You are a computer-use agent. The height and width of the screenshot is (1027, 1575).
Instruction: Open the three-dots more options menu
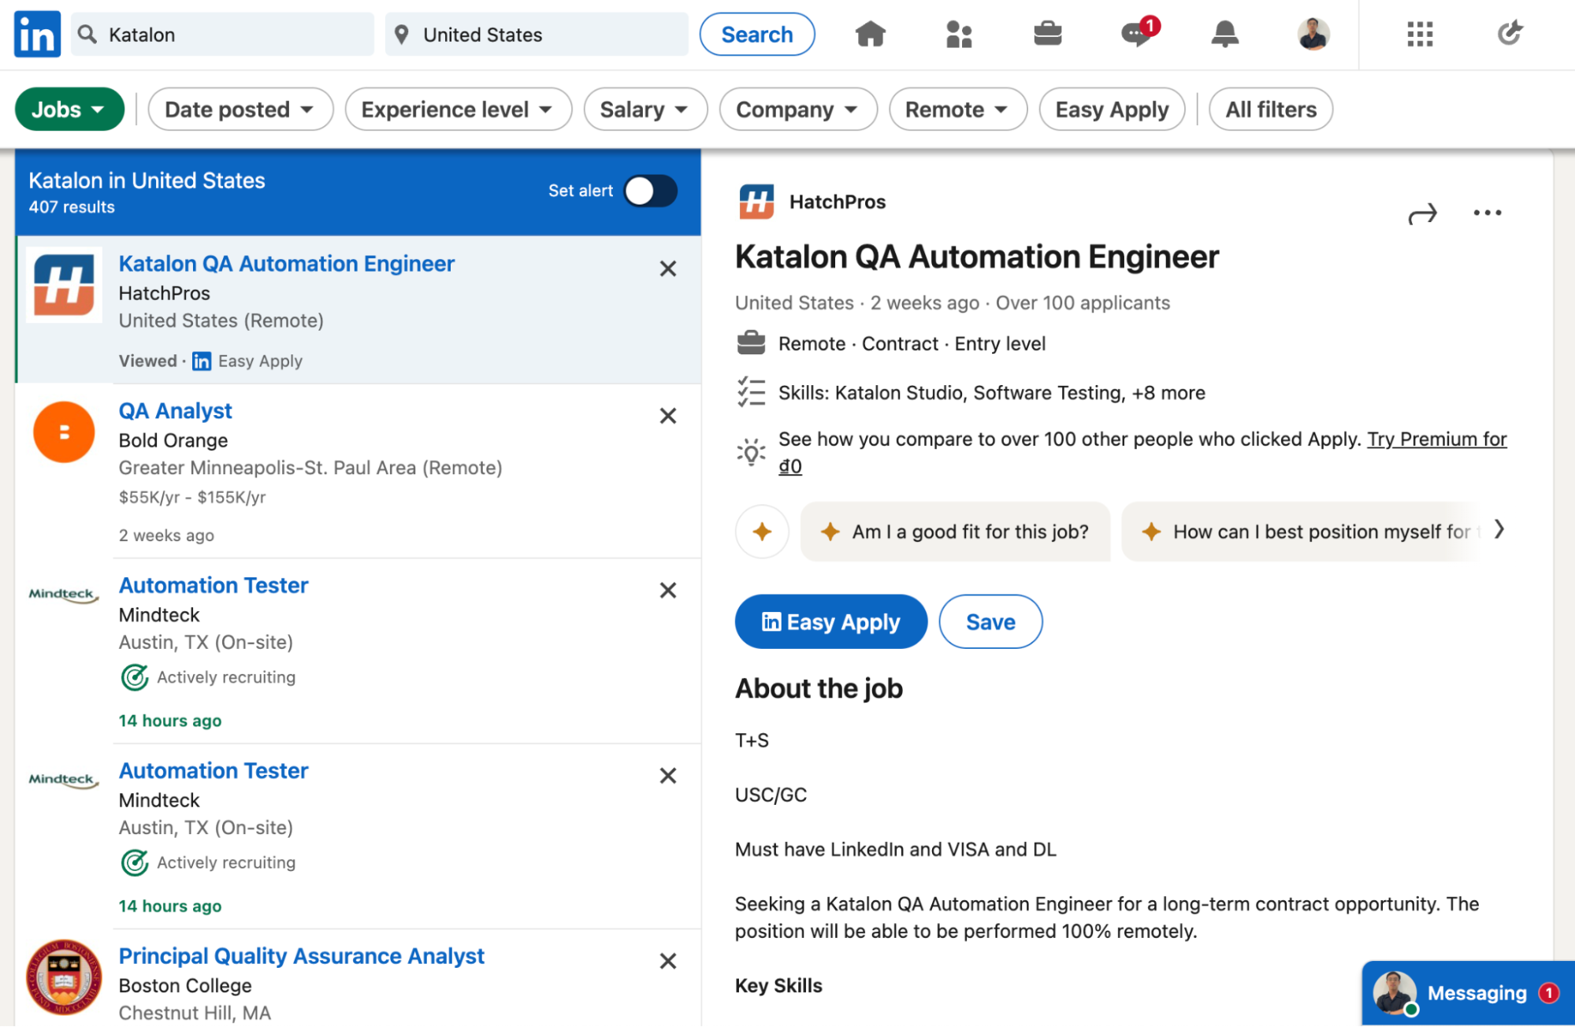click(x=1487, y=213)
